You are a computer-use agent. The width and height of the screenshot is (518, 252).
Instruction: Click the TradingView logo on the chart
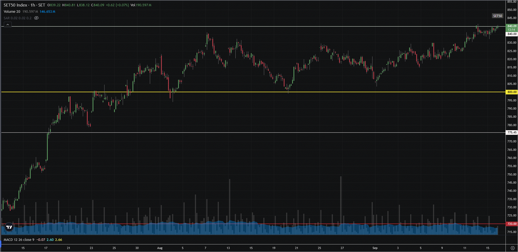tap(9, 227)
